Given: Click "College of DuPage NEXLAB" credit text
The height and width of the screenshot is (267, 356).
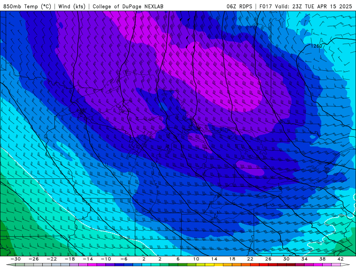Looking at the screenshot, I should tap(128, 6).
